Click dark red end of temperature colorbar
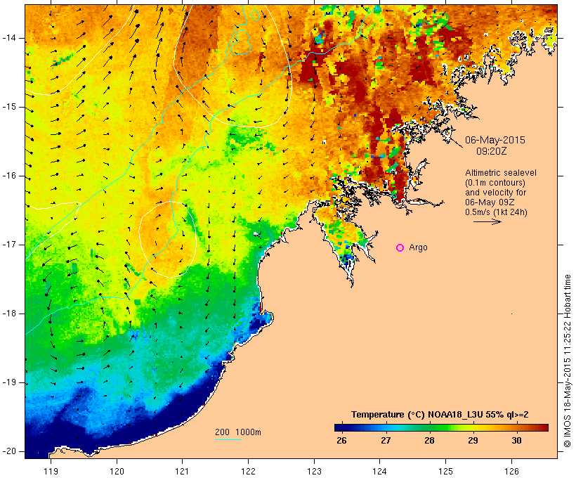Screen dimensions: 576x478 point(544,427)
